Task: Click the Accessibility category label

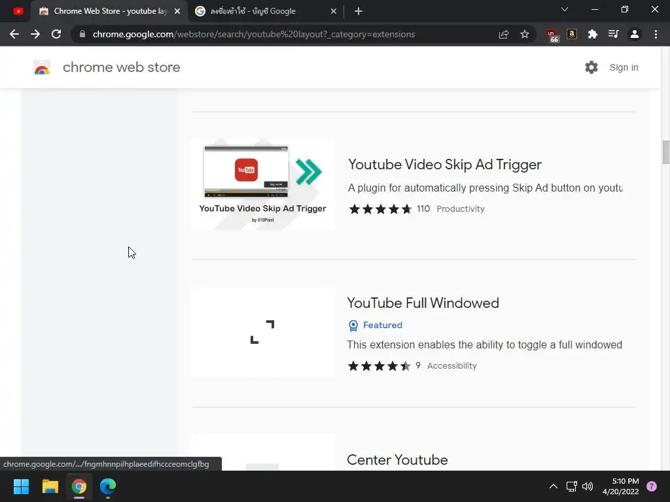Action: pyautogui.click(x=452, y=366)
